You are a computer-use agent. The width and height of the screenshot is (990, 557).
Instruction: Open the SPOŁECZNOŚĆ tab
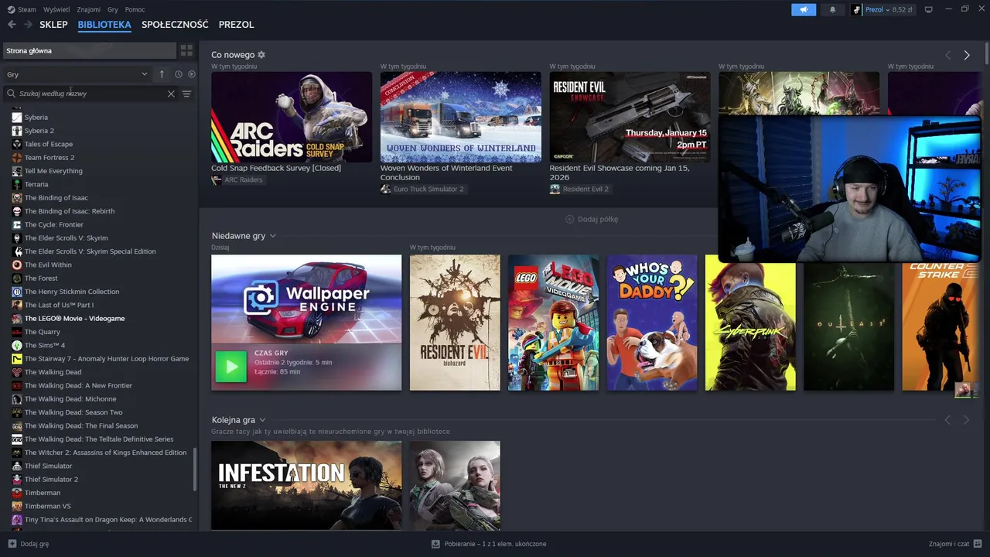pyautogui.click(x=175, y=25)
